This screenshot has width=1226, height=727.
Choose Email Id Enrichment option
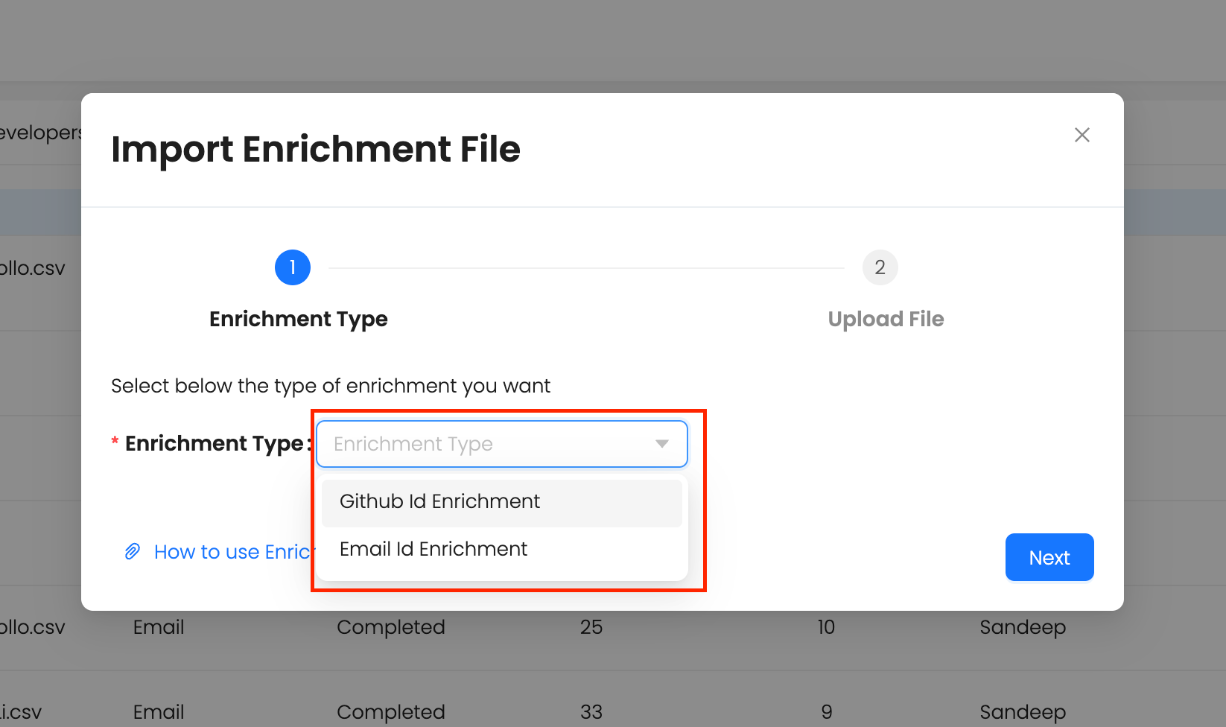433,550
